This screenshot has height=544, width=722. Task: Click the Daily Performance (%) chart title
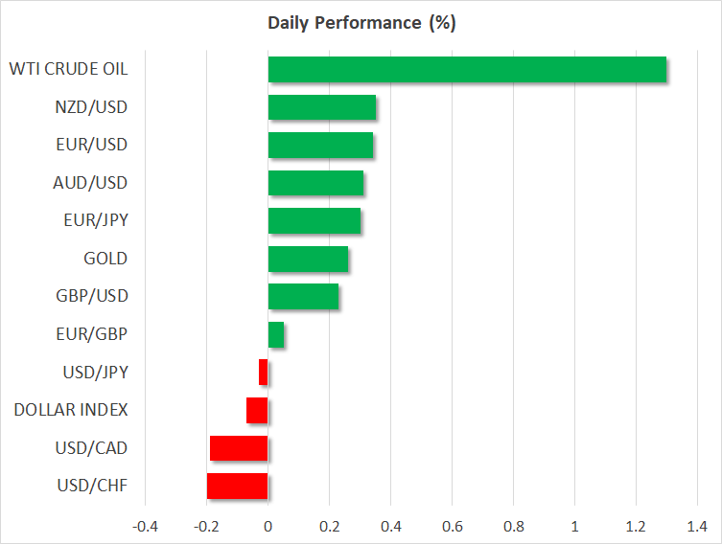click(361, 23)
